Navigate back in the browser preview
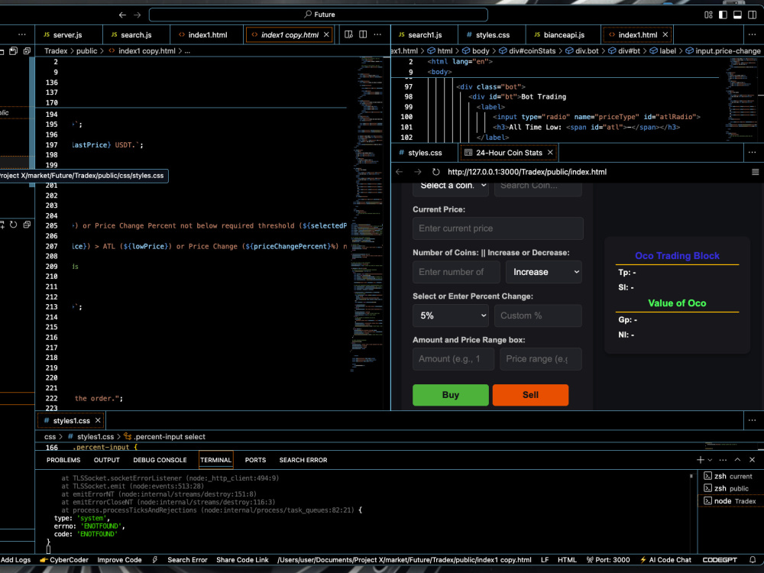 click(399, 172)
